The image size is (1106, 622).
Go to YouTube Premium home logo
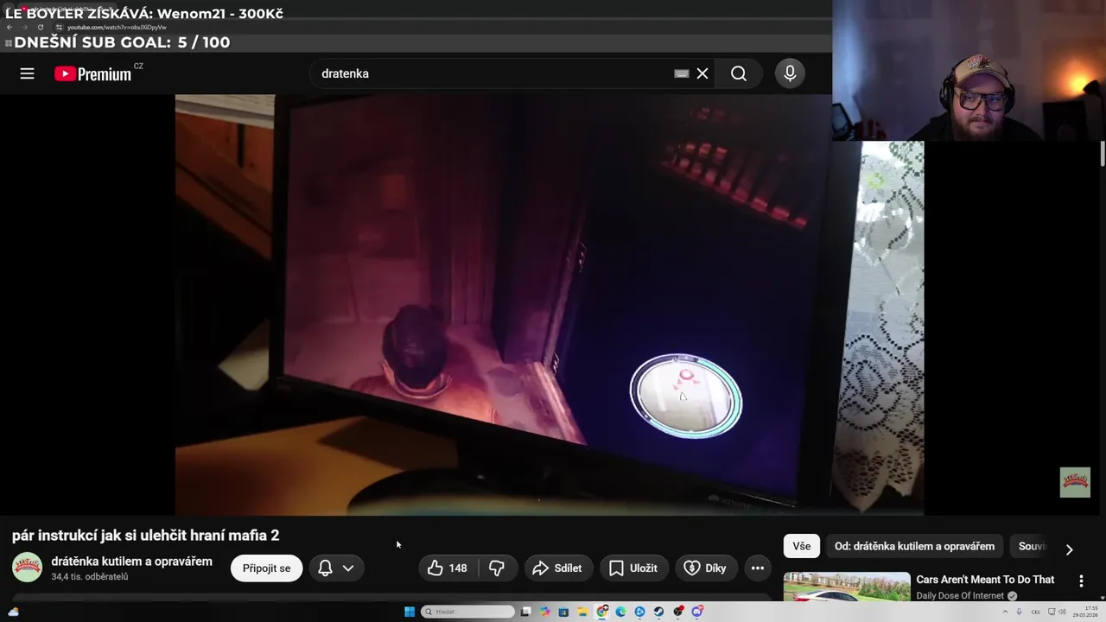pos(93,73)
